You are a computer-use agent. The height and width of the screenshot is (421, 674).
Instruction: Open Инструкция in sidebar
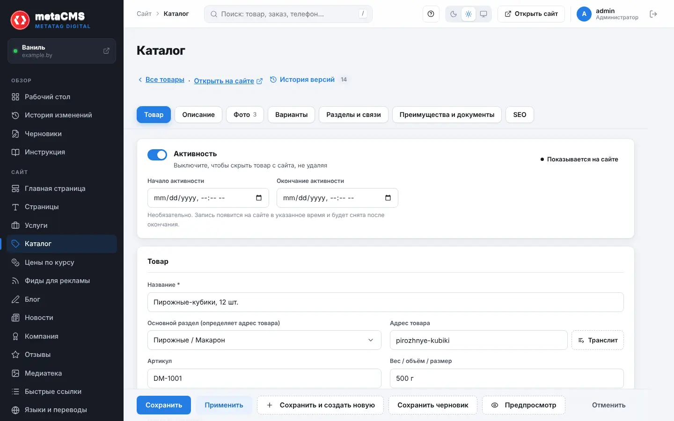click(x=62, y=152)
